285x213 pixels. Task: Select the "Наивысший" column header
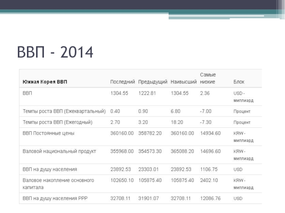coord(183,82)
